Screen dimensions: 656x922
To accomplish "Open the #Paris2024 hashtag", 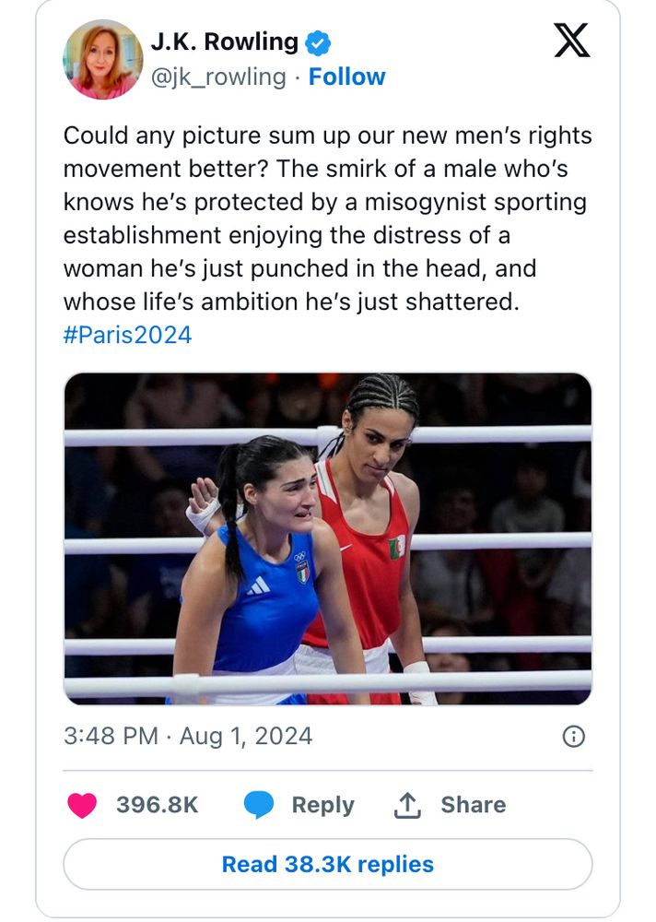I will 127,335.
